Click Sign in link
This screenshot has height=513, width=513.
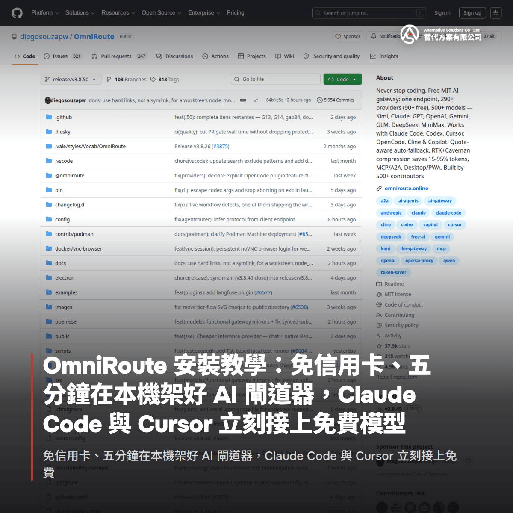click(442, 13)
